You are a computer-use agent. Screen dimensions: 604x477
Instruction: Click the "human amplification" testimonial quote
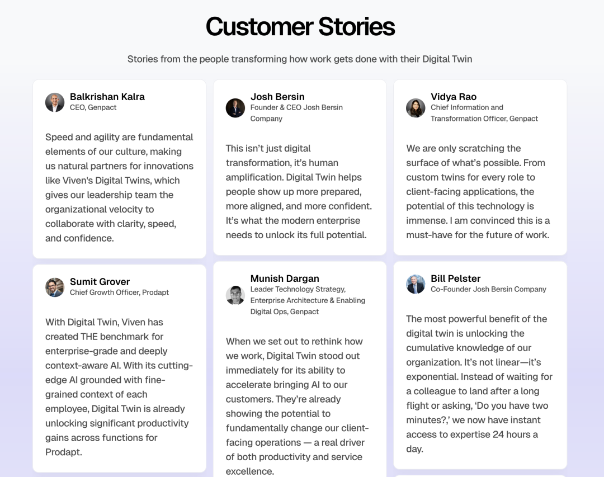pyautogui.click(x=299, y=192)
